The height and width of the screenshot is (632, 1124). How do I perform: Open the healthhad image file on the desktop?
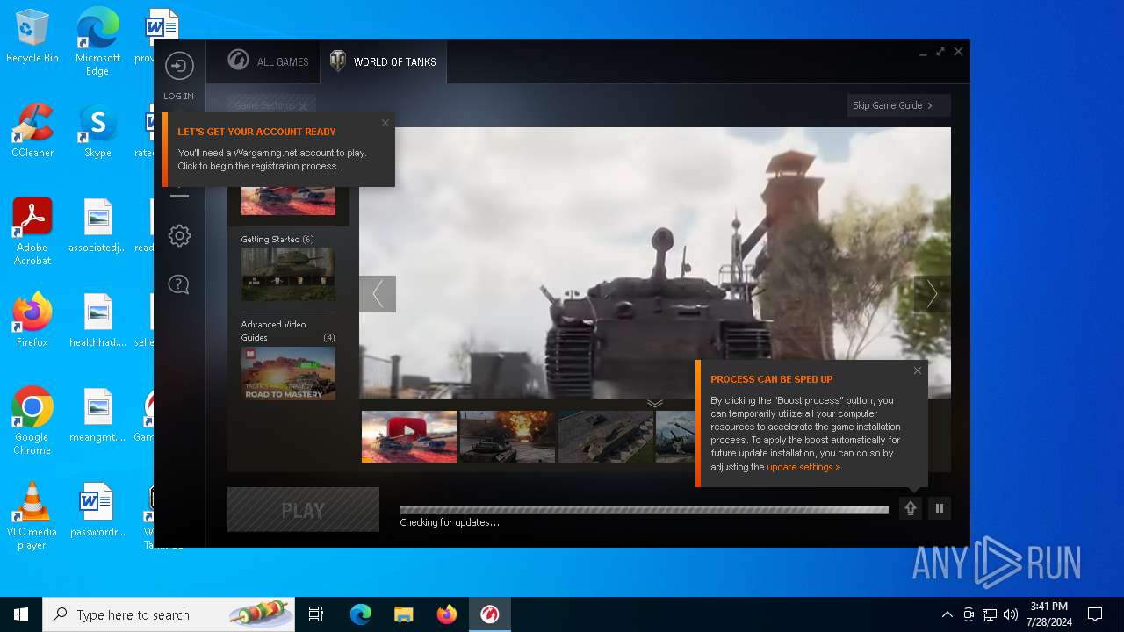click(97, 320)
